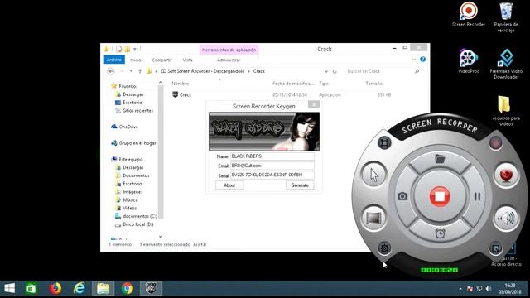
Task: Go back in Explorer navigation
Action: pyautogui.click(x=111, y=71)
